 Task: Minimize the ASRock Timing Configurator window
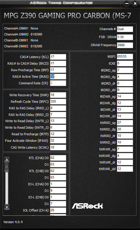127,4
